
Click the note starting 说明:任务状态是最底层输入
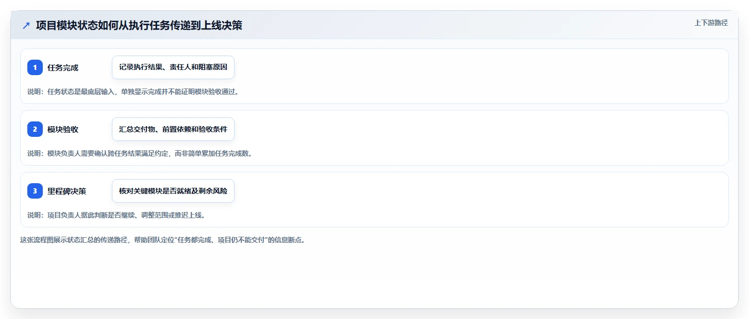pos(134,92)
